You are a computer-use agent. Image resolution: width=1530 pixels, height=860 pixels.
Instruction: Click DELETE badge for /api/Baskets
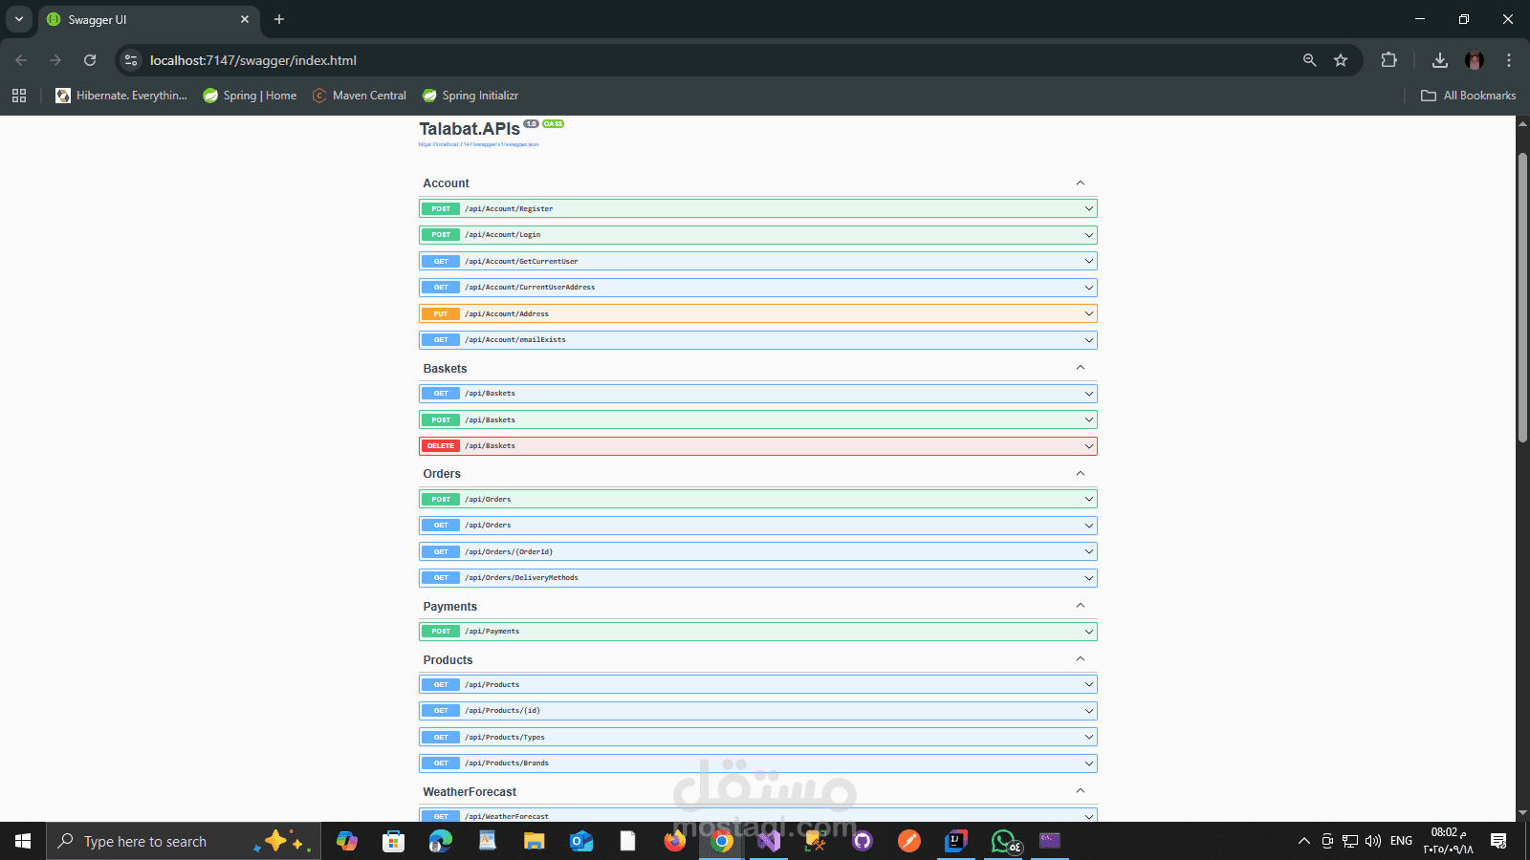(x=441, y=446)
